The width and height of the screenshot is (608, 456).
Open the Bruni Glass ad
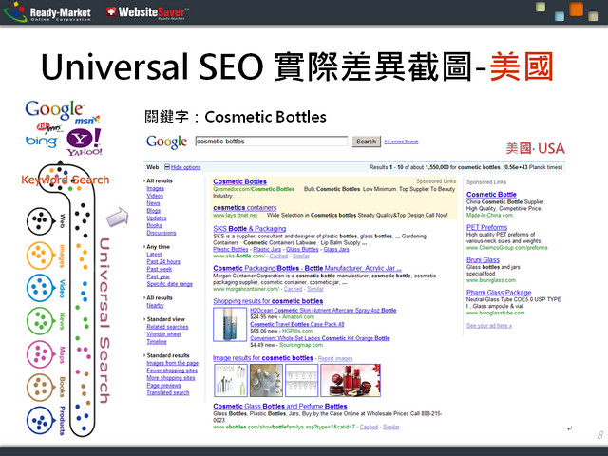483,260
